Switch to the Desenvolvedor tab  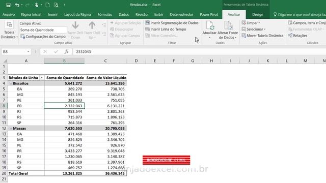tap(181, 15)
